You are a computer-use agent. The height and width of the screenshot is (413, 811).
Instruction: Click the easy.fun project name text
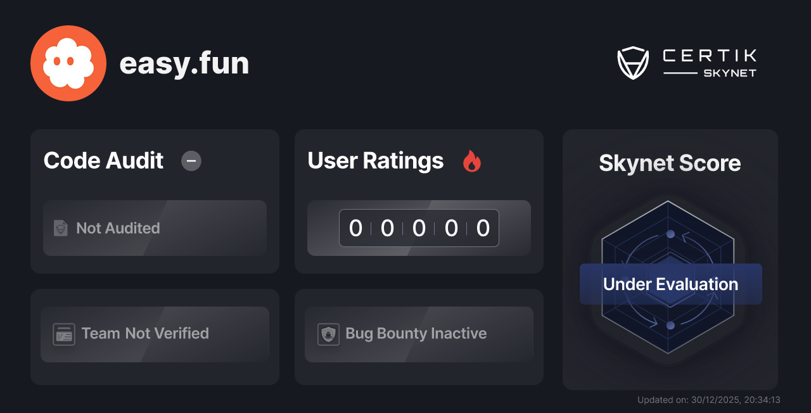184,63
